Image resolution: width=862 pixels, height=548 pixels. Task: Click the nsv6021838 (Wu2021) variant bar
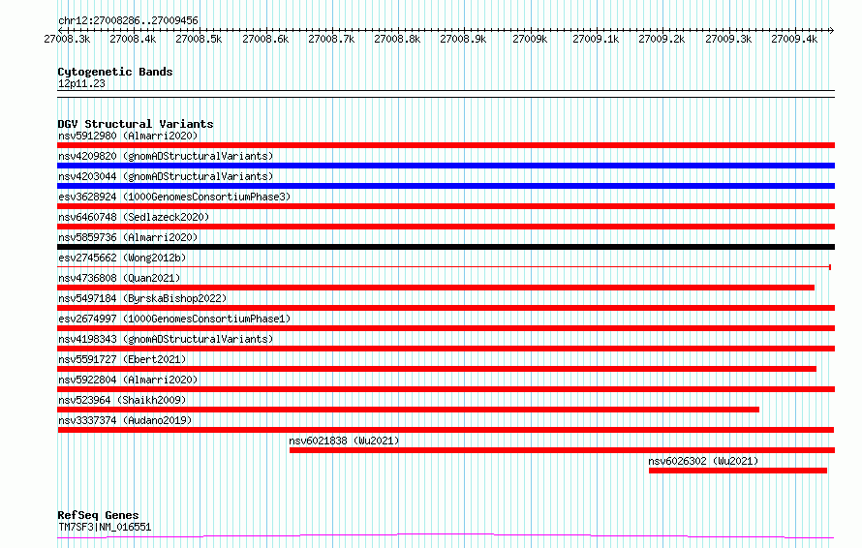(x=563, y=450)
